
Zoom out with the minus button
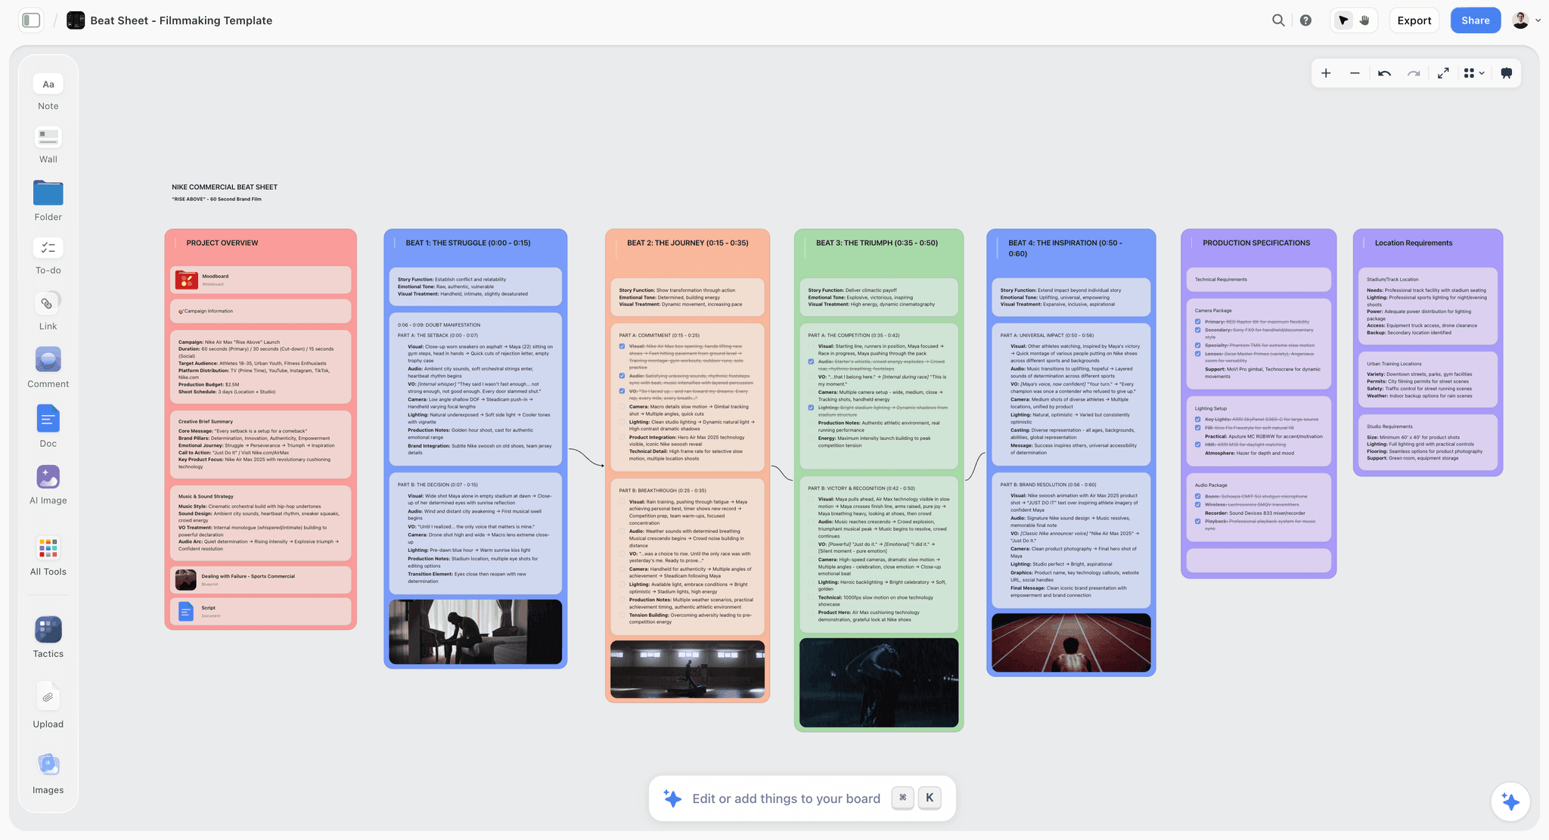click(x=1355, y=73)
